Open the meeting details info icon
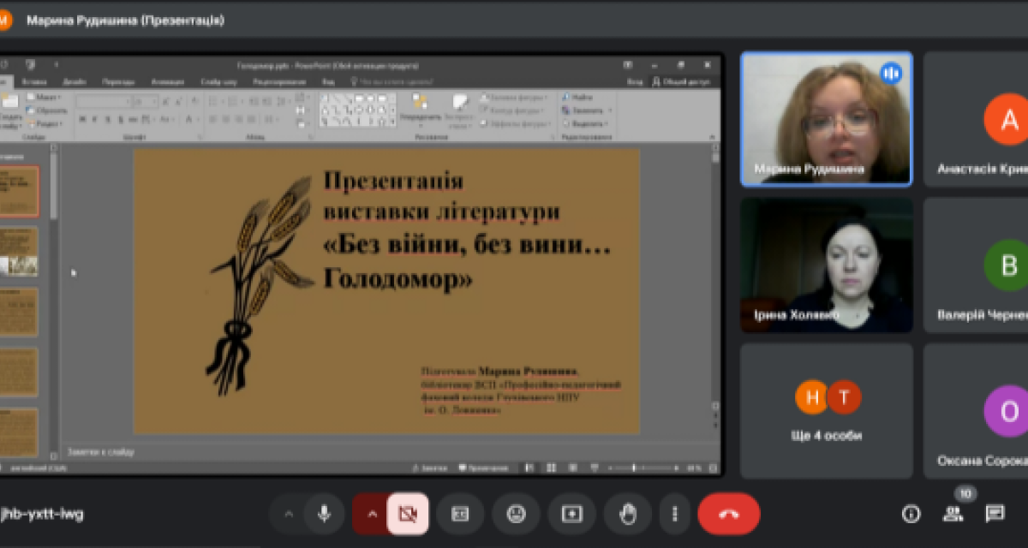The height and width of the screenshot is (548, 1028). click(911, 514)
